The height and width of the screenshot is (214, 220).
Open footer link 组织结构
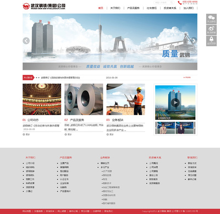pyautogui.click(x=30, y=167)
